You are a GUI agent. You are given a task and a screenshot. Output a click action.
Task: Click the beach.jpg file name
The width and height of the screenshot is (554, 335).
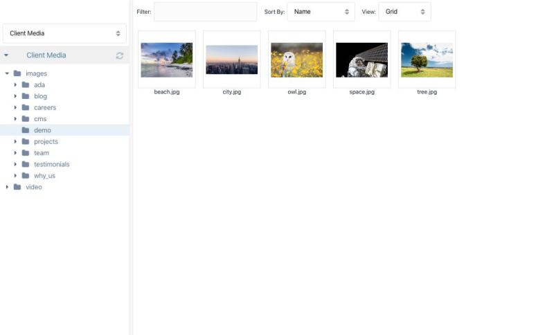(167, 92)
